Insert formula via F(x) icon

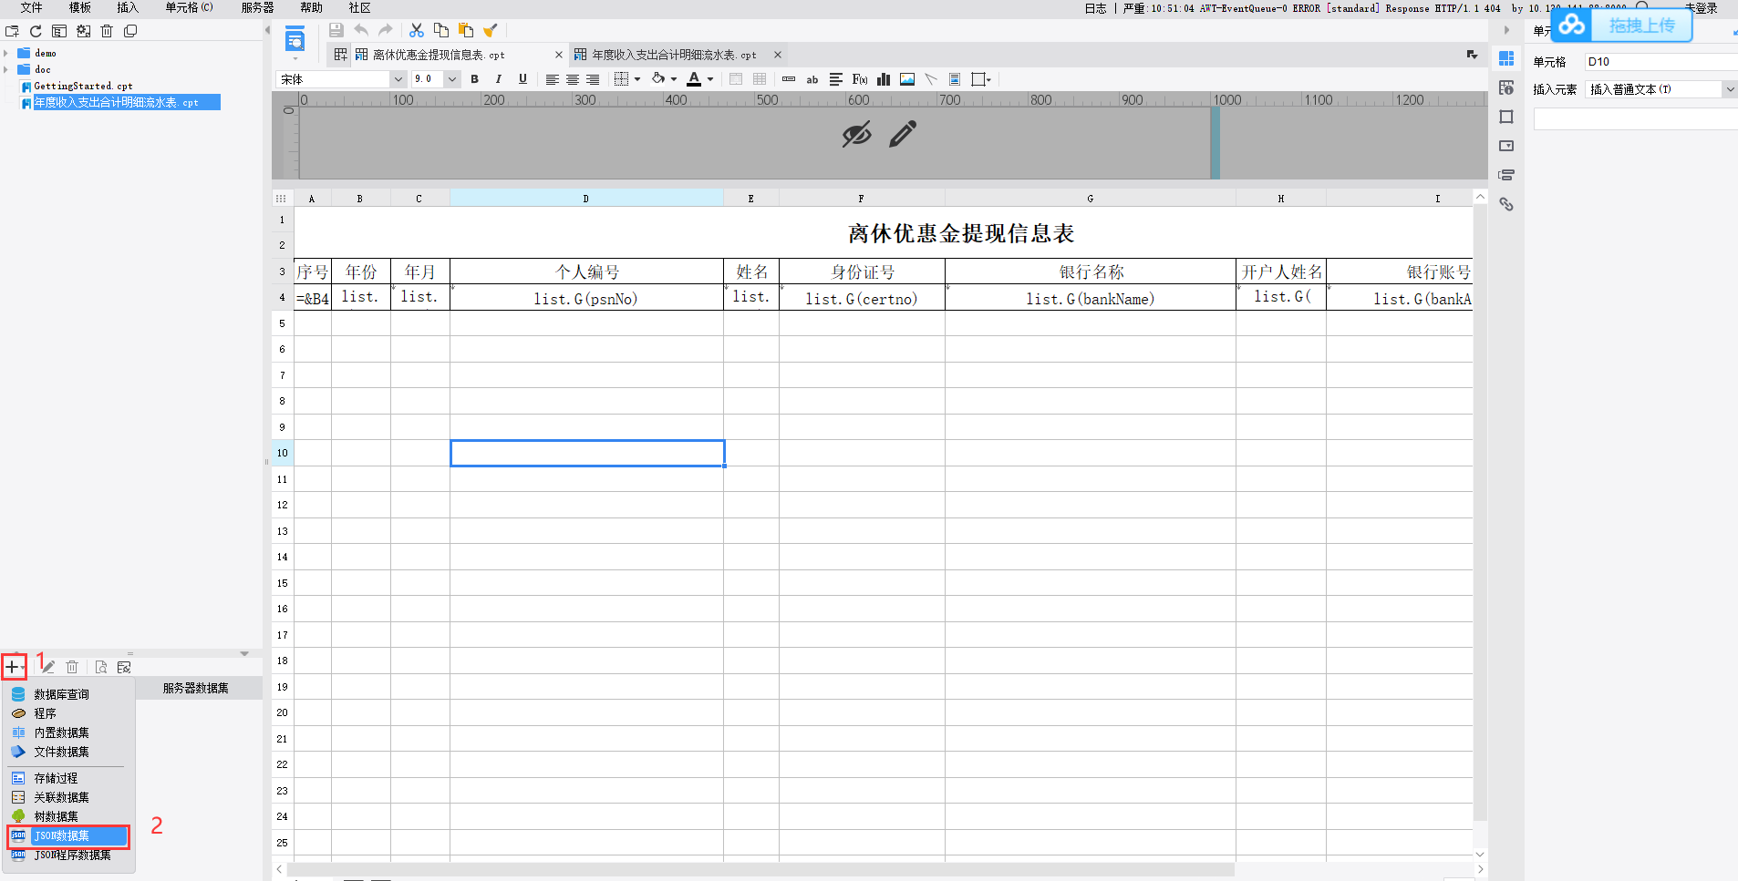[x=860, y=79]
